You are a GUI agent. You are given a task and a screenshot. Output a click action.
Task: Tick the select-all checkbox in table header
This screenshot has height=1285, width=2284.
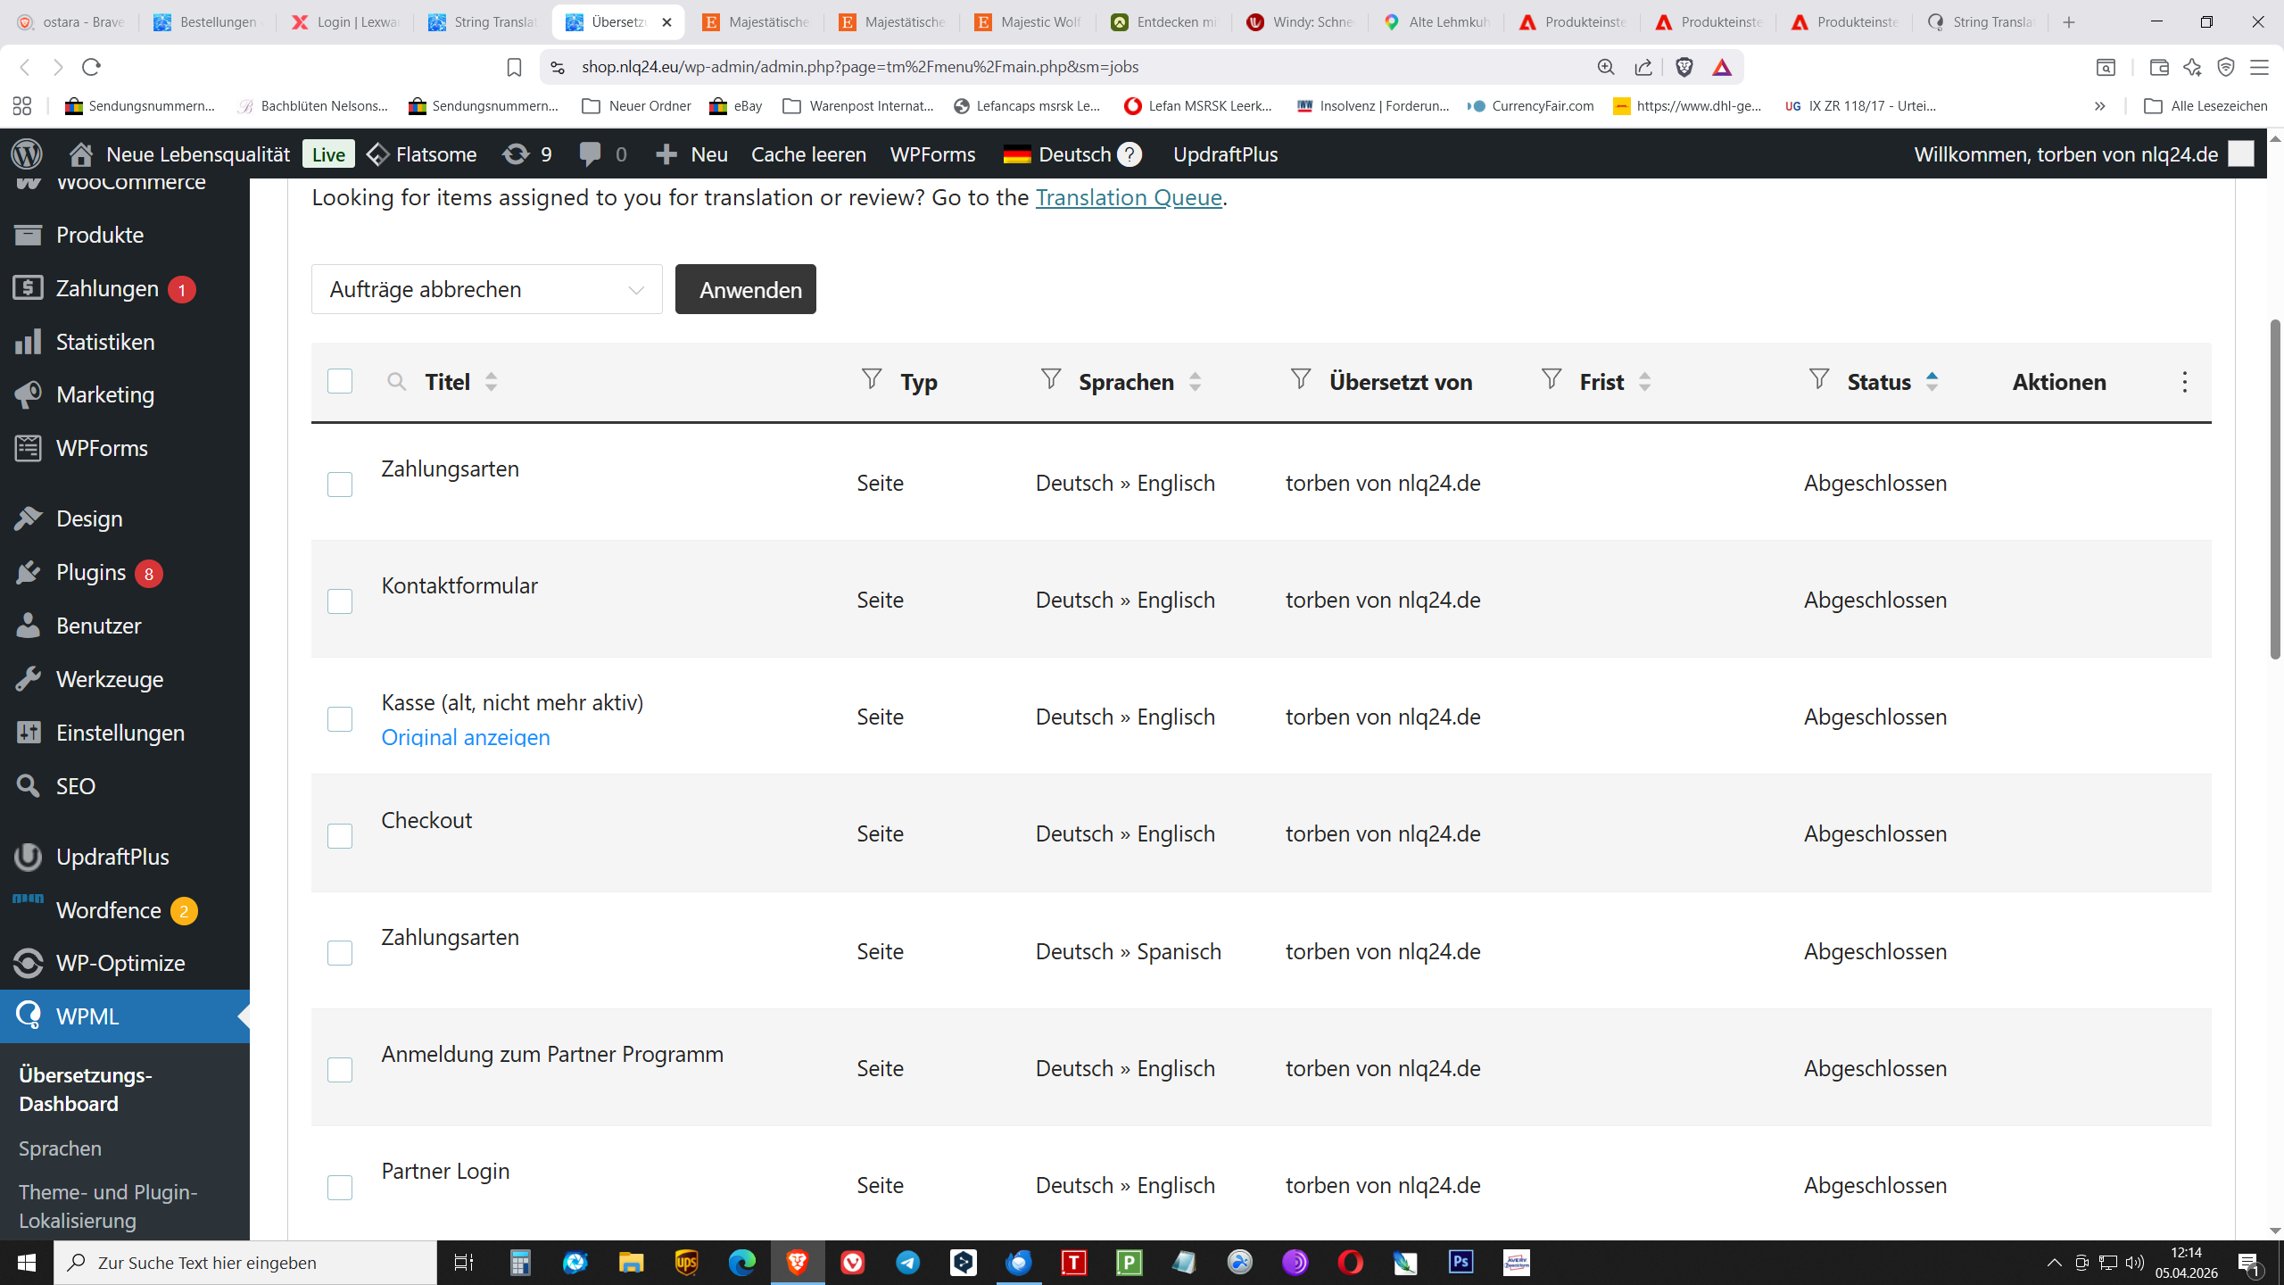[x=340, y=381]
